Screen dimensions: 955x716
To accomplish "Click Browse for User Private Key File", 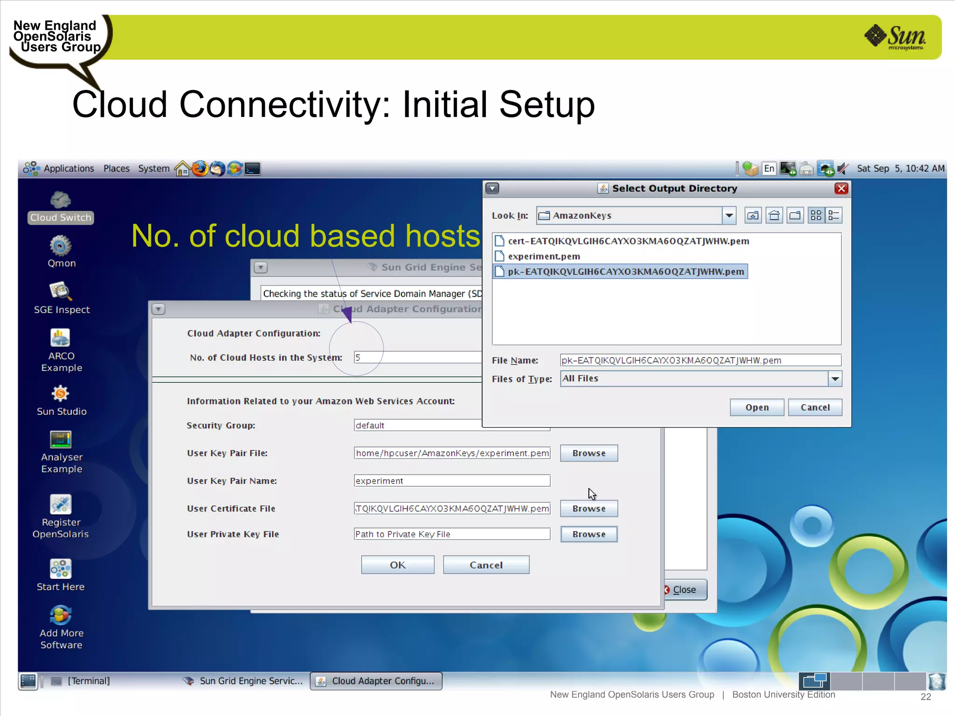I will (x=589, y=534).
